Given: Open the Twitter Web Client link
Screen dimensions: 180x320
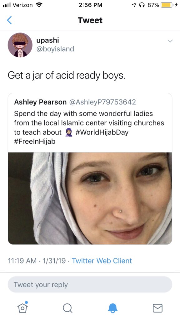Looking at the screenshot, I should click(102, 261).
